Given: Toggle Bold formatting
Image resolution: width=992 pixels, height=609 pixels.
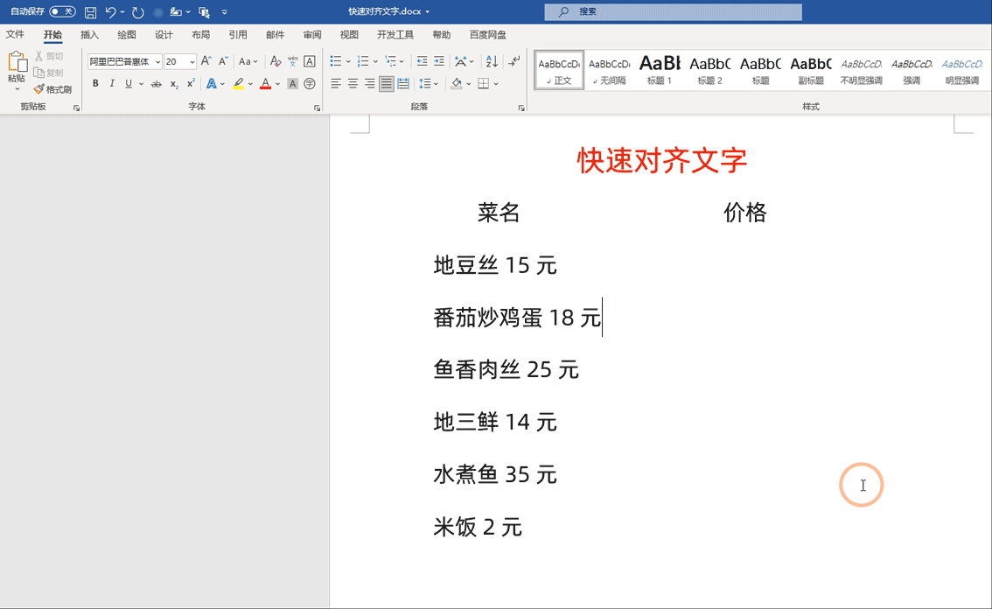Looking at the screenshot, I should [95, 84].
